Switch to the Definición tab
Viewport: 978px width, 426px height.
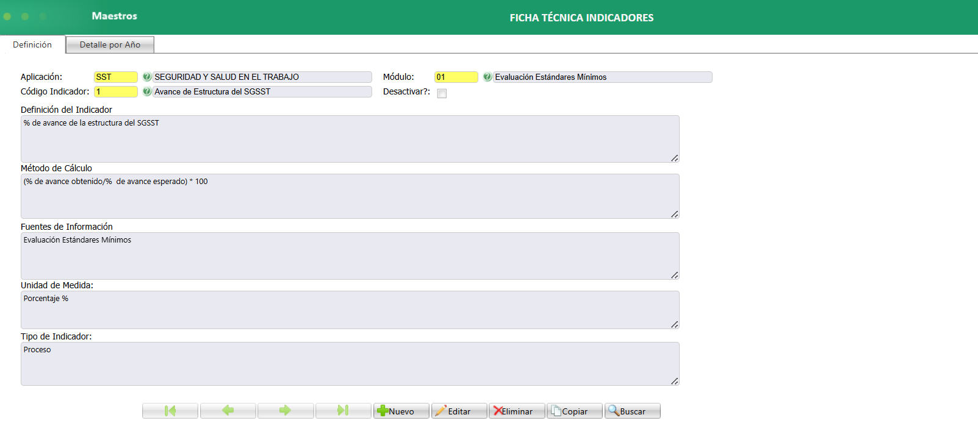(32, 44)
